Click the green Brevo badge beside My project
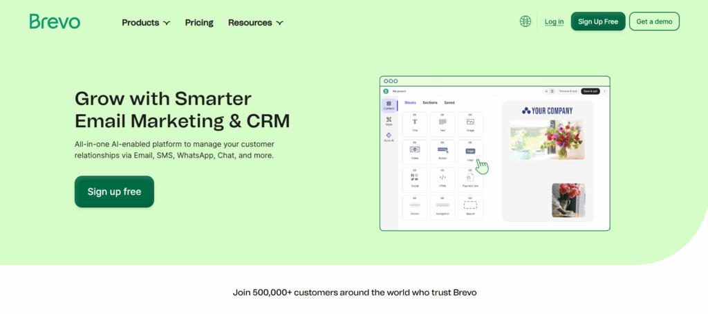This screenshot has height=314, width=708. [x=386, y=91]
